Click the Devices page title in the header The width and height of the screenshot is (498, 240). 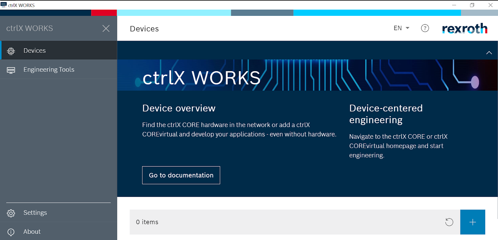[x=144, y=29]
